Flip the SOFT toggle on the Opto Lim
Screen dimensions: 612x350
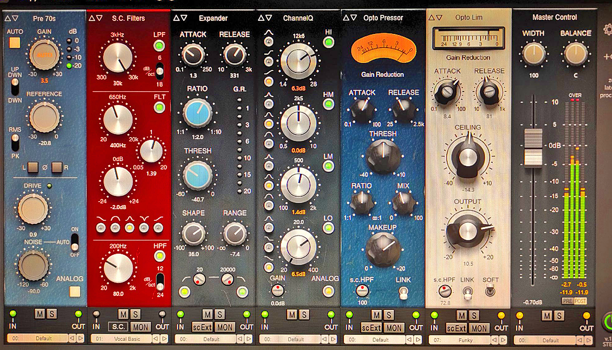[x=491, y=290]
